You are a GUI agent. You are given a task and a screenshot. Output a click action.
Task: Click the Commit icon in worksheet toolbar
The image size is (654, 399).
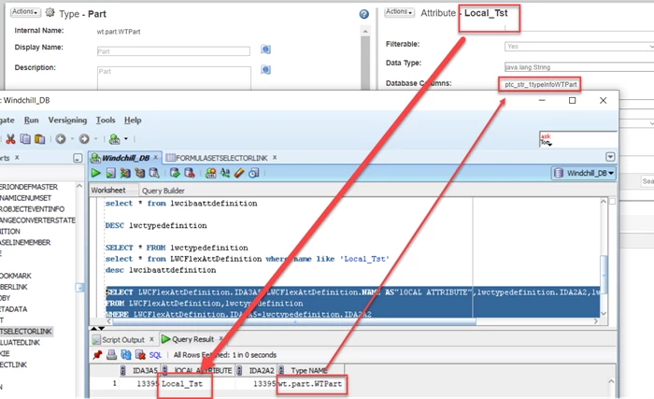point(175,173)
